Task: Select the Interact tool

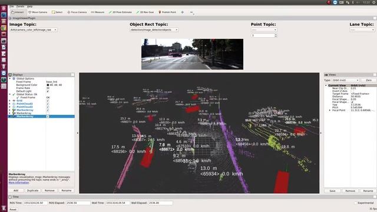Action: (x=18, y=12)
